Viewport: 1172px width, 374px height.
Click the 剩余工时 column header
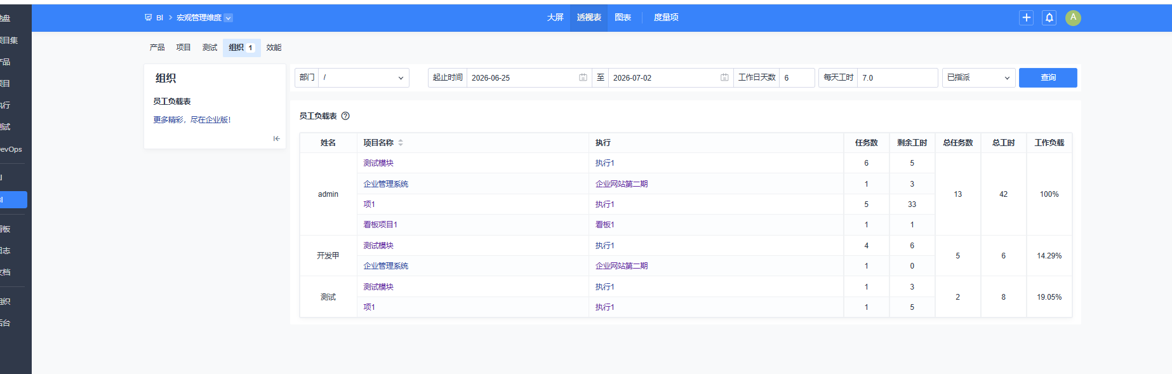(x=912, y=143)
